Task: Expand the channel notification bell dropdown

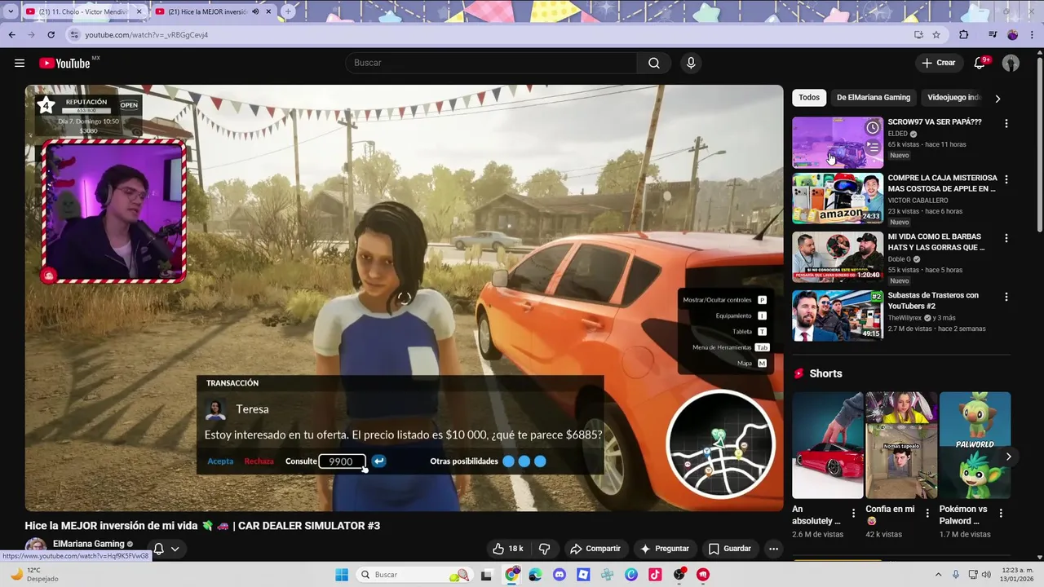Action: tap(175, 549)
